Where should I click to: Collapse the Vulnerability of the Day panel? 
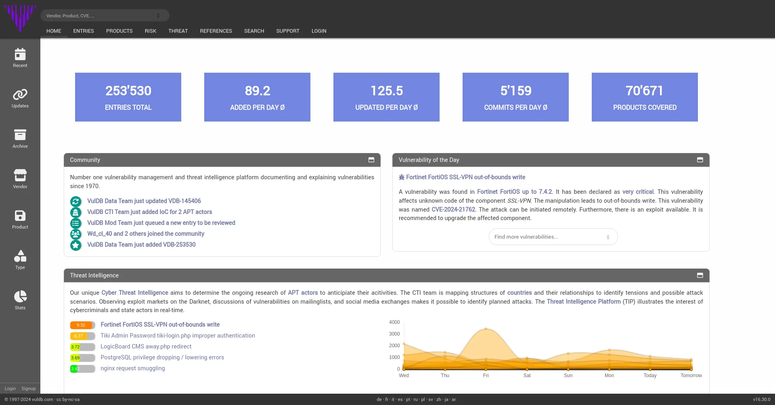click(x=700, y=160)
